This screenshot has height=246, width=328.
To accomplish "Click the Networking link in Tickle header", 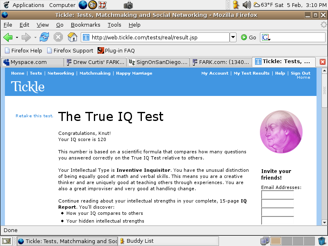I will coord(61,73).
